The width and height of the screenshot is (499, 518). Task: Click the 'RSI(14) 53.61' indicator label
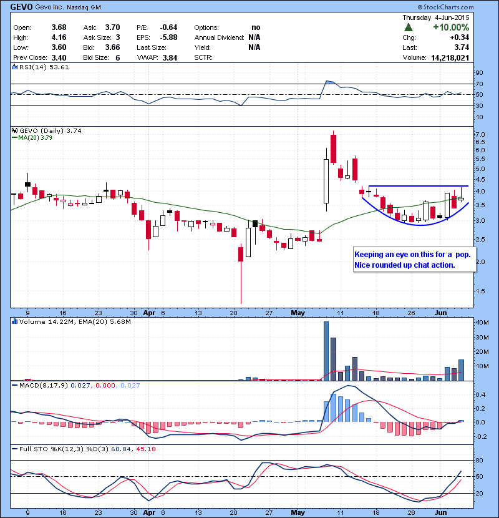coord(44,67)
